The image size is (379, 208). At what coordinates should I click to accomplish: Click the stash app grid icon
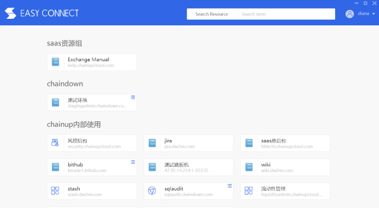coord(55,191)
